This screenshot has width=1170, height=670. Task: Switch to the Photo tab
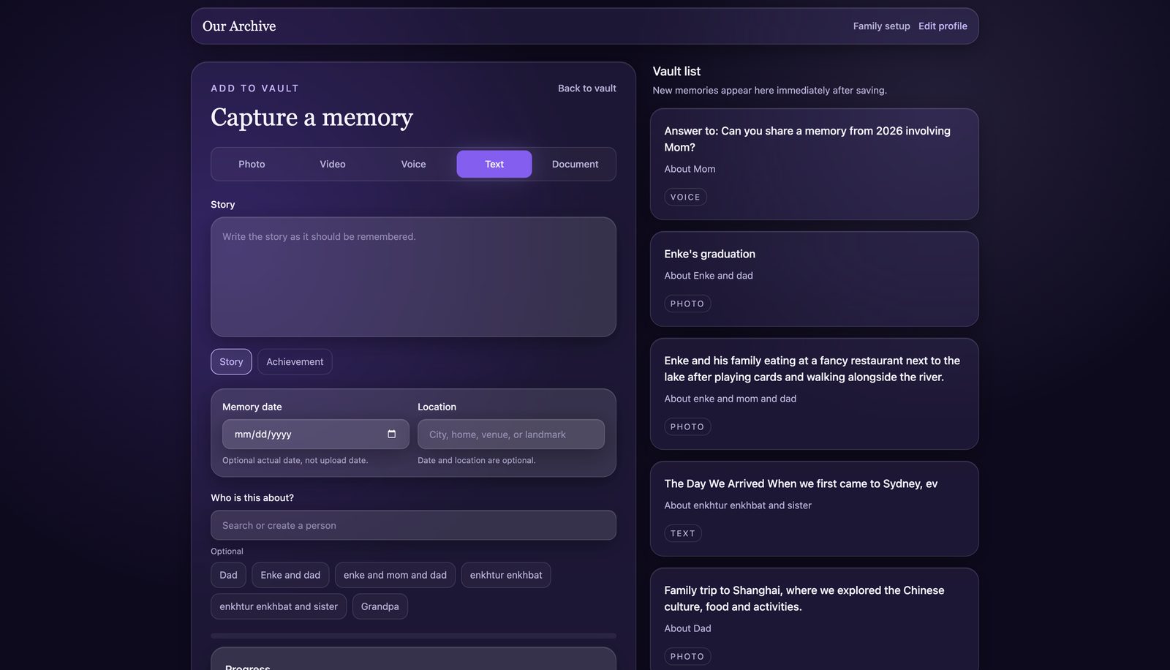252,164
